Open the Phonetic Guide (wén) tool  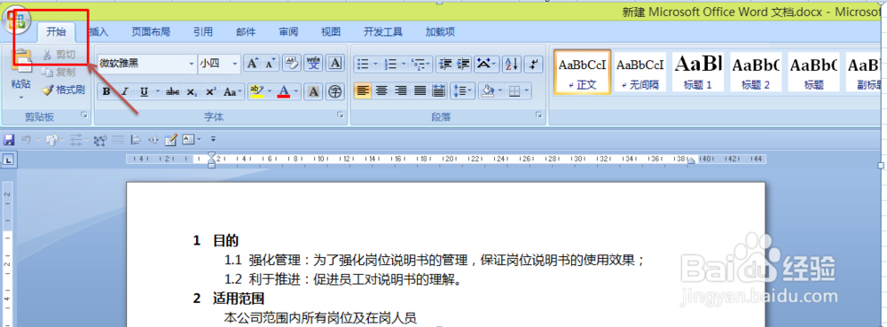[x=313, y=63]
